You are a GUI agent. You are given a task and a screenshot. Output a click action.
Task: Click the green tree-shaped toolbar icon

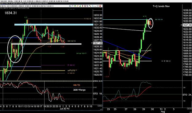point(75,6)
